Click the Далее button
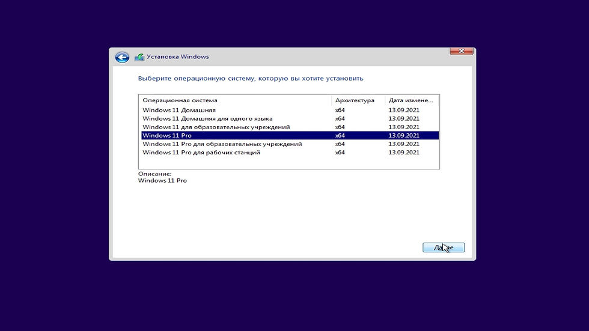Image resolution: width=589 pixels, height=331 pixels. pos(444,247)
